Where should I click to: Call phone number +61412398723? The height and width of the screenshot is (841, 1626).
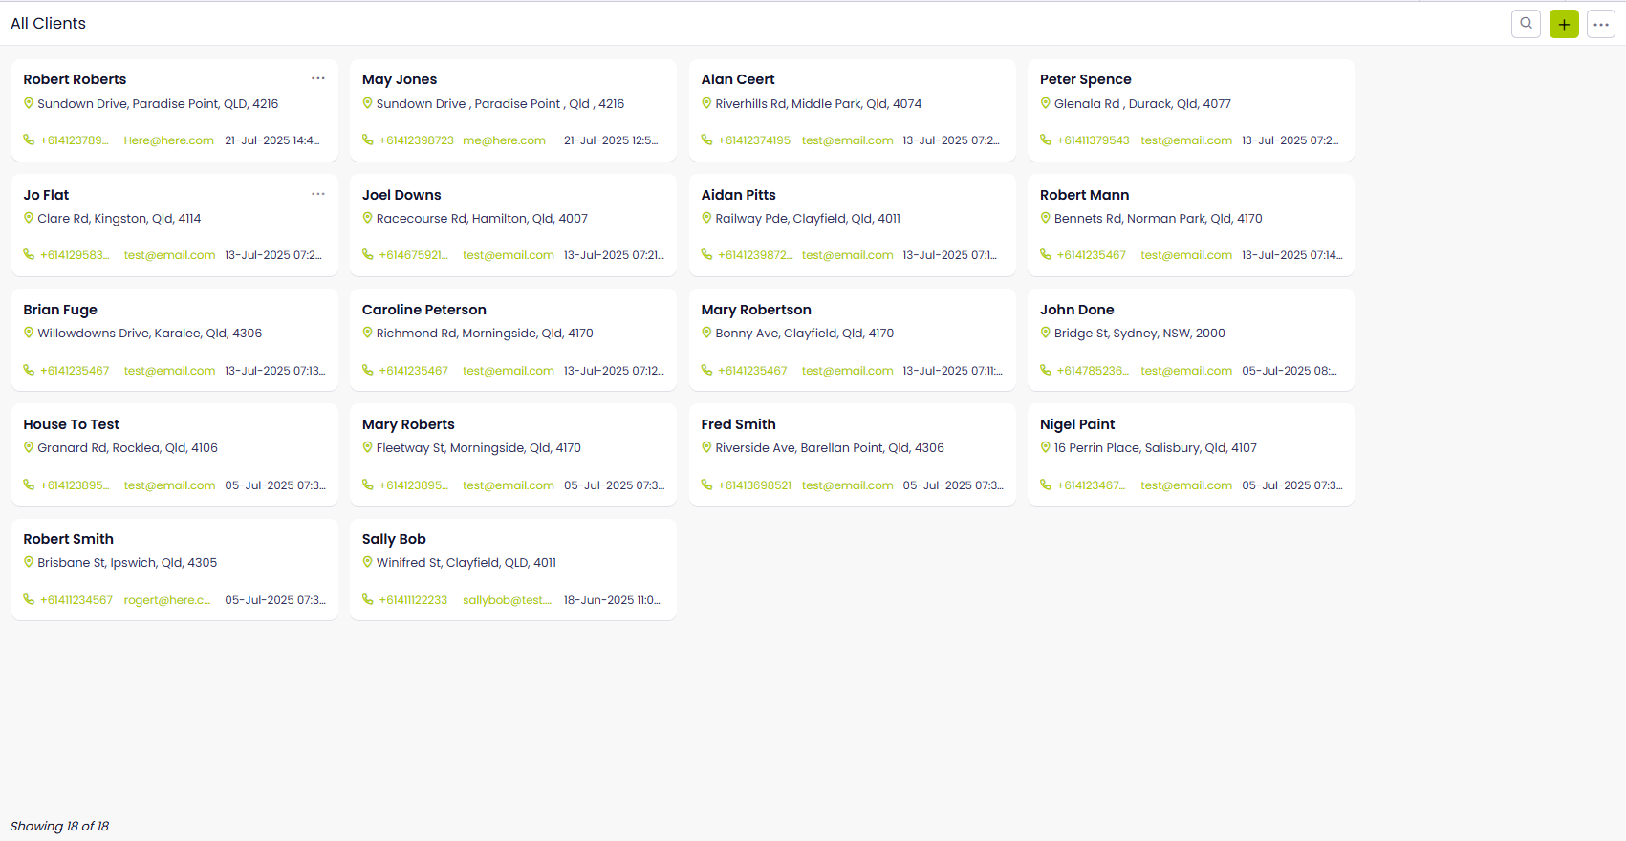(x=417, y=140)
